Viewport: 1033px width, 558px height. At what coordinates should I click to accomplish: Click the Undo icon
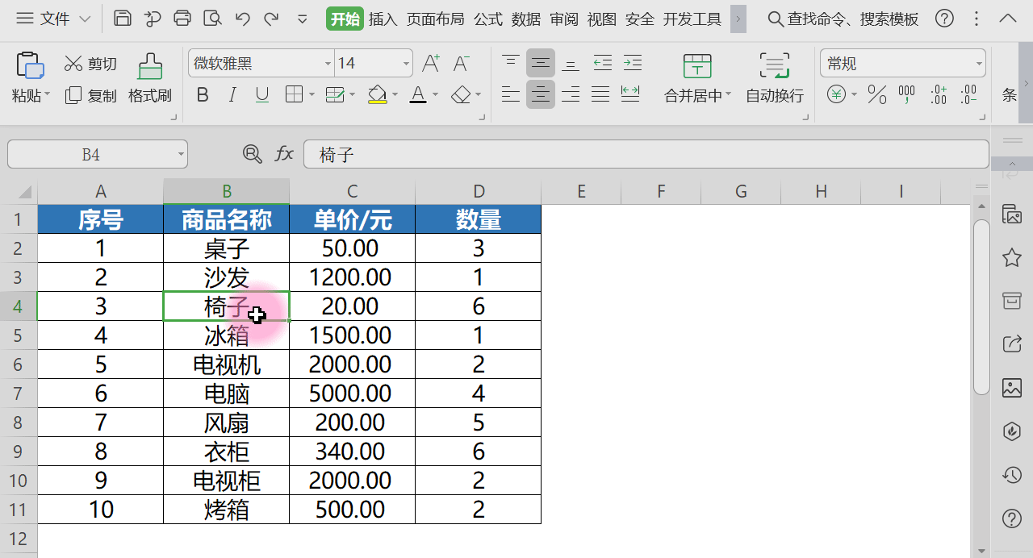tap(241, 19)
